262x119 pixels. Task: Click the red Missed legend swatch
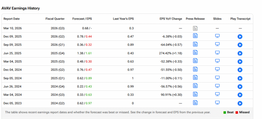237,113
